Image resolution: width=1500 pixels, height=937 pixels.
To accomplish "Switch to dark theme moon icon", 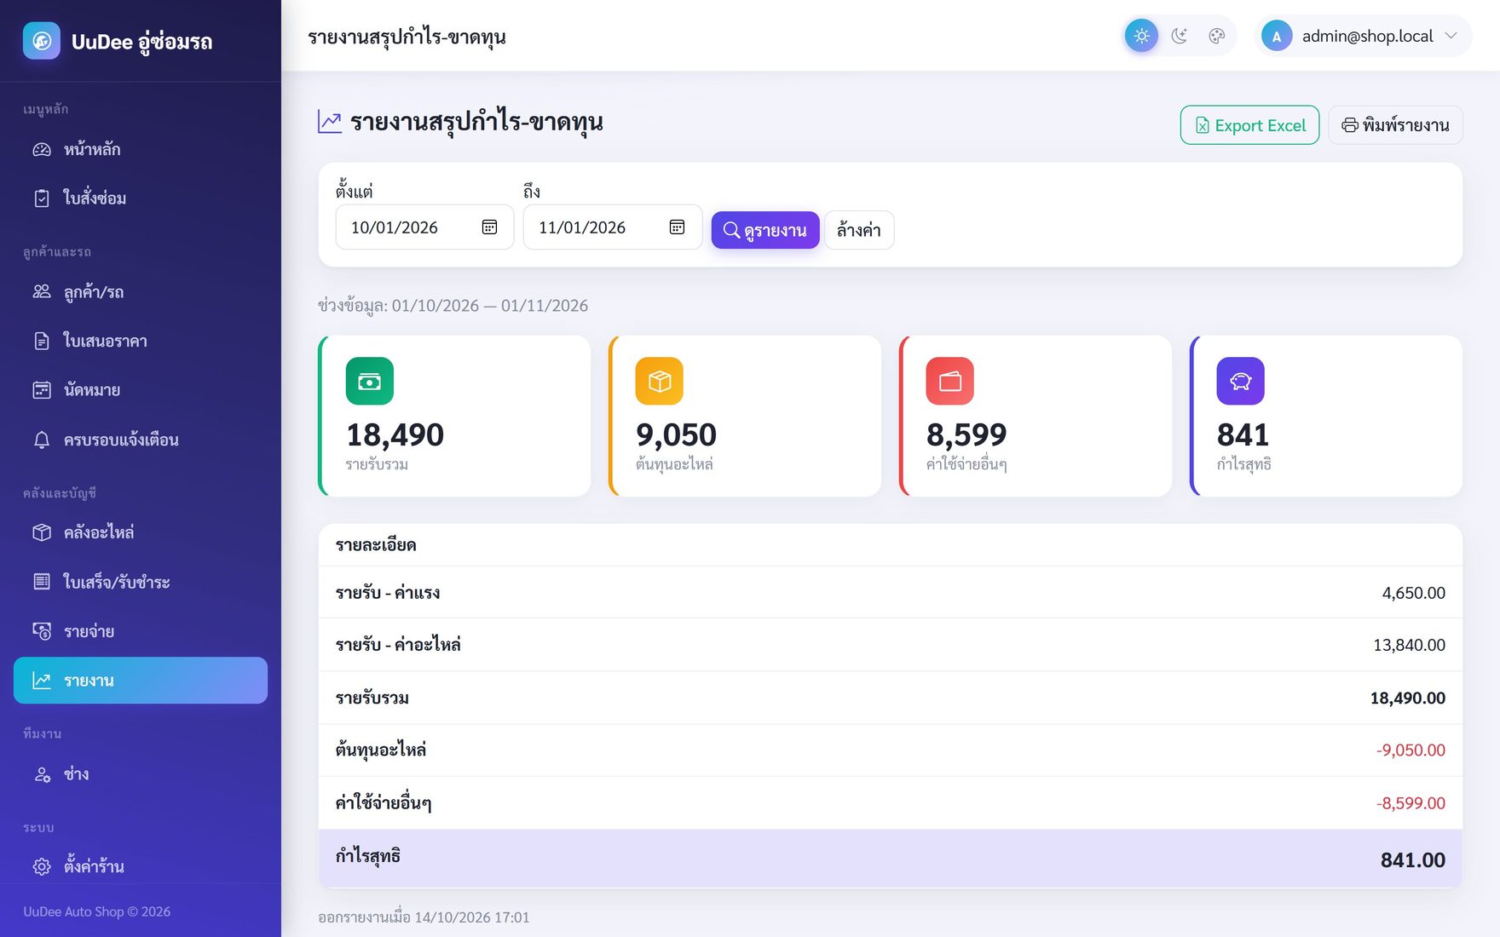I will click(1179, 36).
